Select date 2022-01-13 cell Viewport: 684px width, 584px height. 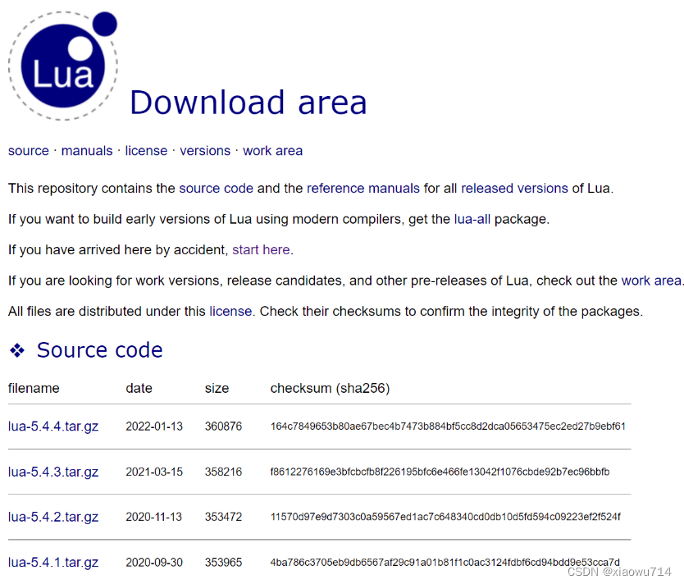coord(154,427)
